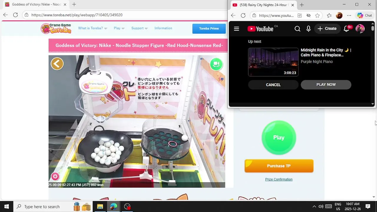Open the pink gear settings on the video
The height and width of the screenshot is (212, 377).
click(x=55, y=176)
